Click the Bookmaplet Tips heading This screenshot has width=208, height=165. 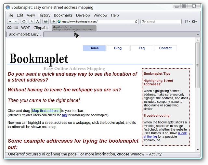click(x=157, y=74)
